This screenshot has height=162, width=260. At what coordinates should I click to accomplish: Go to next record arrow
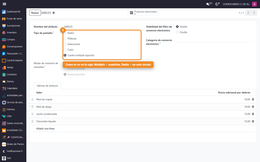(x=254, y=13)
